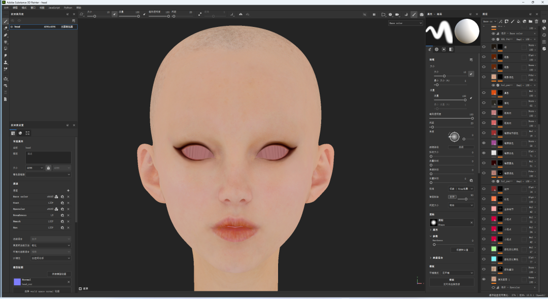Viewport: 548px width, 299px height.
Task: Open the smart material icon in Layers toolbar
Action: tap(525, 21)
